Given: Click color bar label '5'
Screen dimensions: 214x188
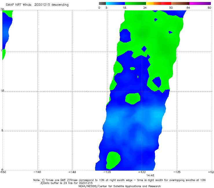Looking at the screenshot, I should (x=106, y=8).
